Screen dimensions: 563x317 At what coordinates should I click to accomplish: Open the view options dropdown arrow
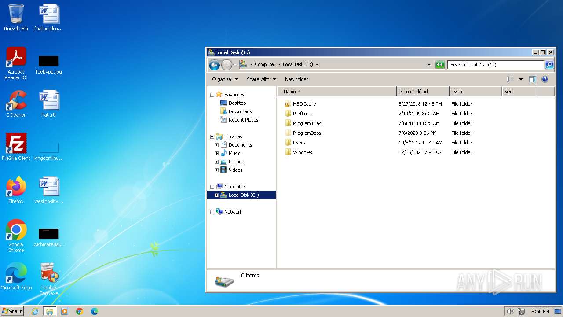tap(521, 79)
